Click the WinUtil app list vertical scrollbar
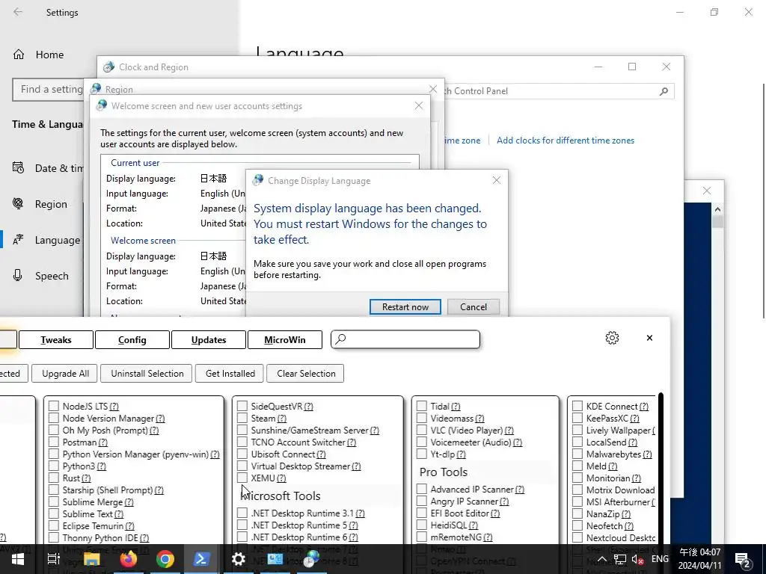 [x=661, y=469]
